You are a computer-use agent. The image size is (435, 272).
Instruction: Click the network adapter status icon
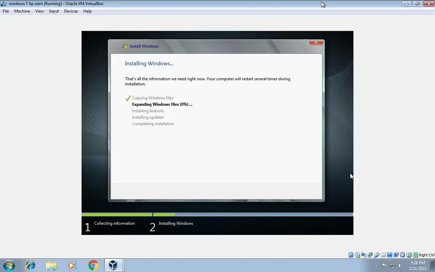pyautogui.click(x=370, y=255)
